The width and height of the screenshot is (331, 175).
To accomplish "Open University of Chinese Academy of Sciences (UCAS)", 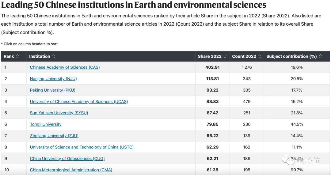I will point(79,102).
